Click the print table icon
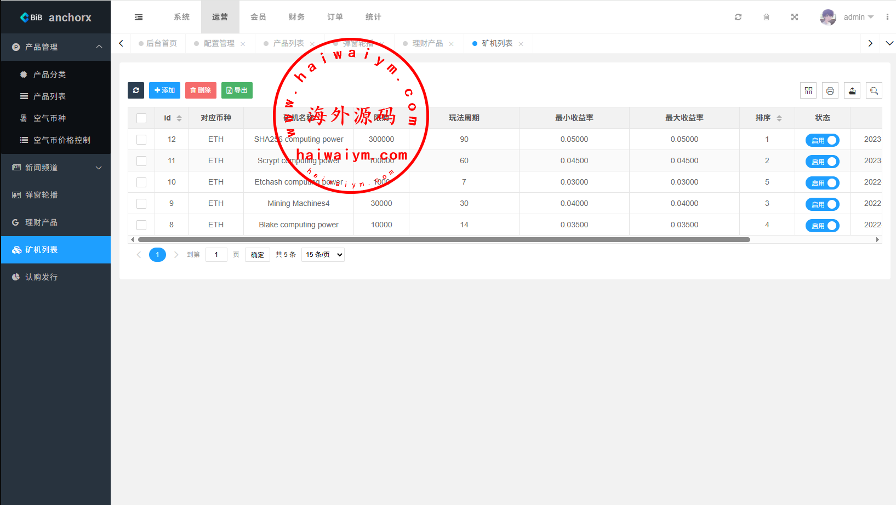 click(x=830, y=91)
